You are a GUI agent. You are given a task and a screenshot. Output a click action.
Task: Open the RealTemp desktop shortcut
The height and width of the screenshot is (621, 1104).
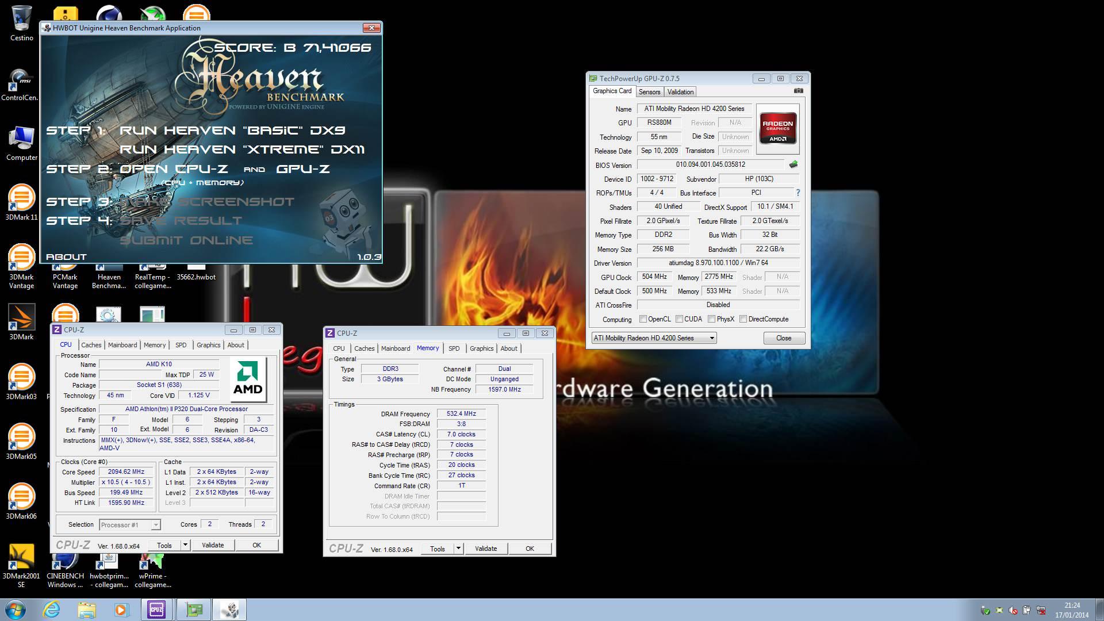(x=152, y=277)
